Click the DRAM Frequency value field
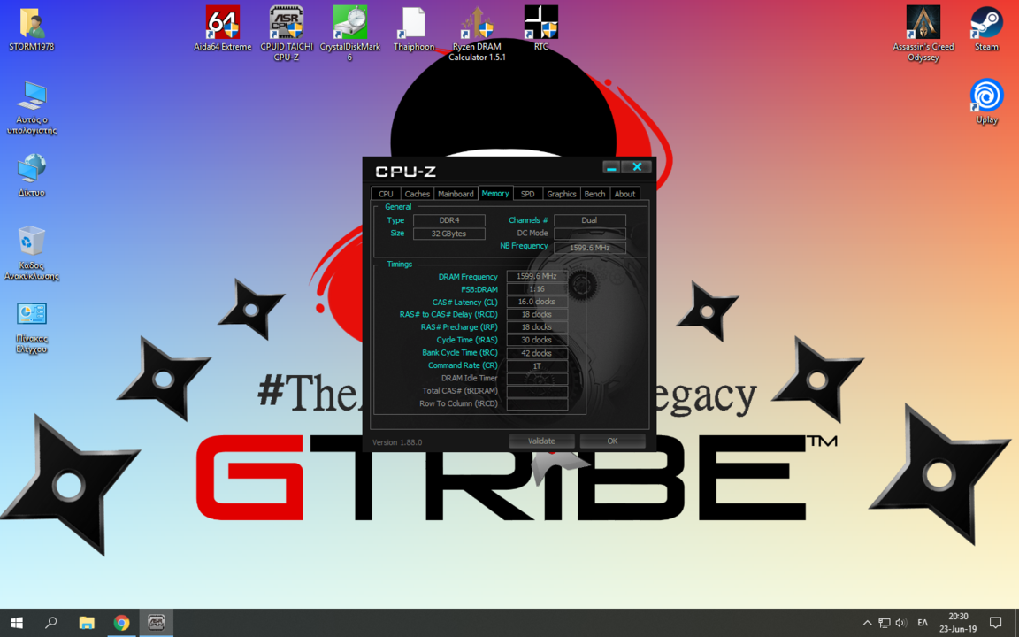Image resolution: width=1019 pixels, height=637 pixels. click(537, 276)
